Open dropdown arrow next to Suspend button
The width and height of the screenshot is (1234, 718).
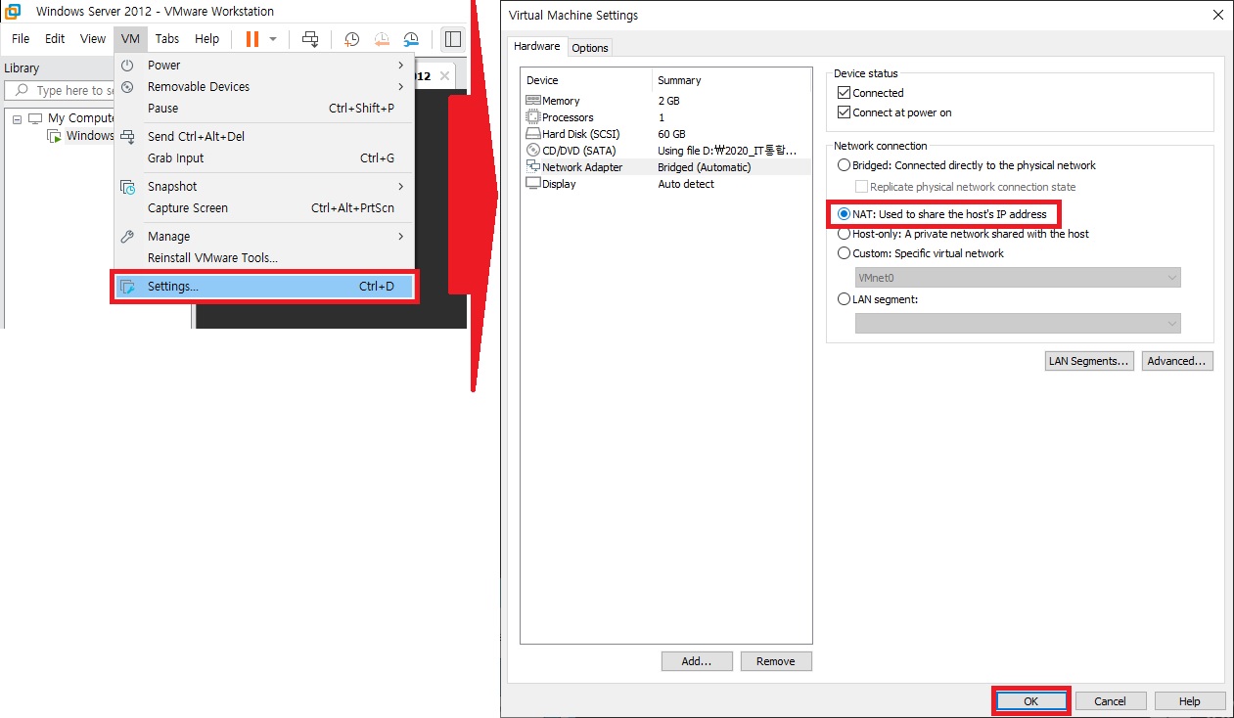click(273, 39)
